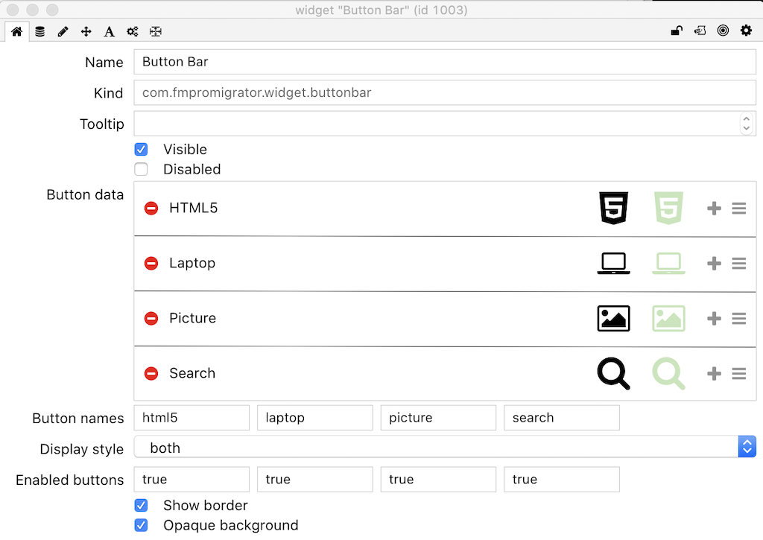The height and width of the screenshot is (540, 763).
Task: Toggle the Opaque background checkbox
Action: coord(141,525)
